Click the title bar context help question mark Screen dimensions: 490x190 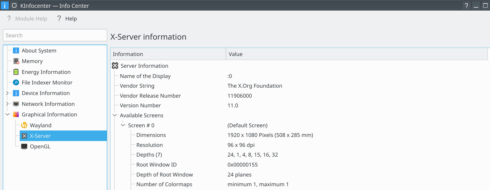pos(466,5)
